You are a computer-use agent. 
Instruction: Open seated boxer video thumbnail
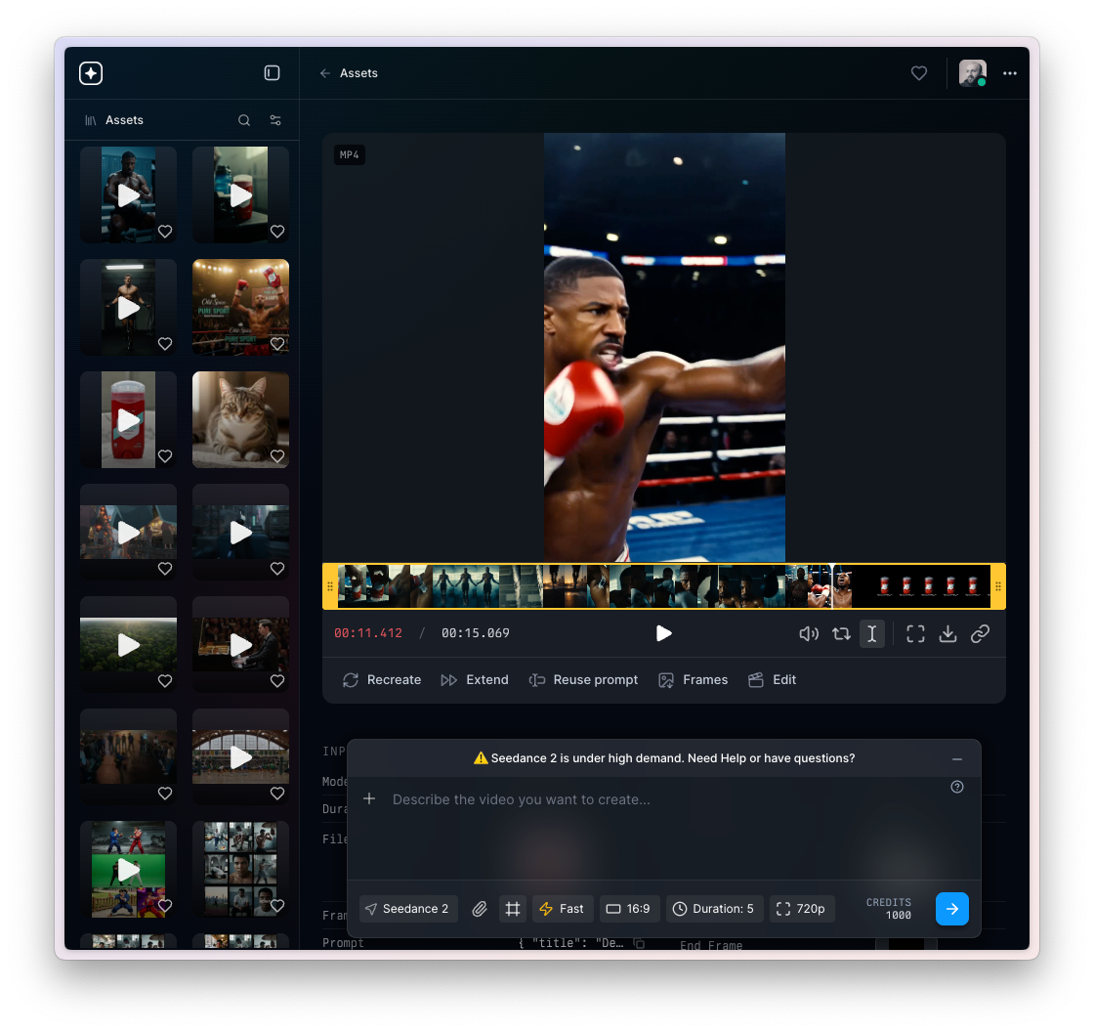128,194
